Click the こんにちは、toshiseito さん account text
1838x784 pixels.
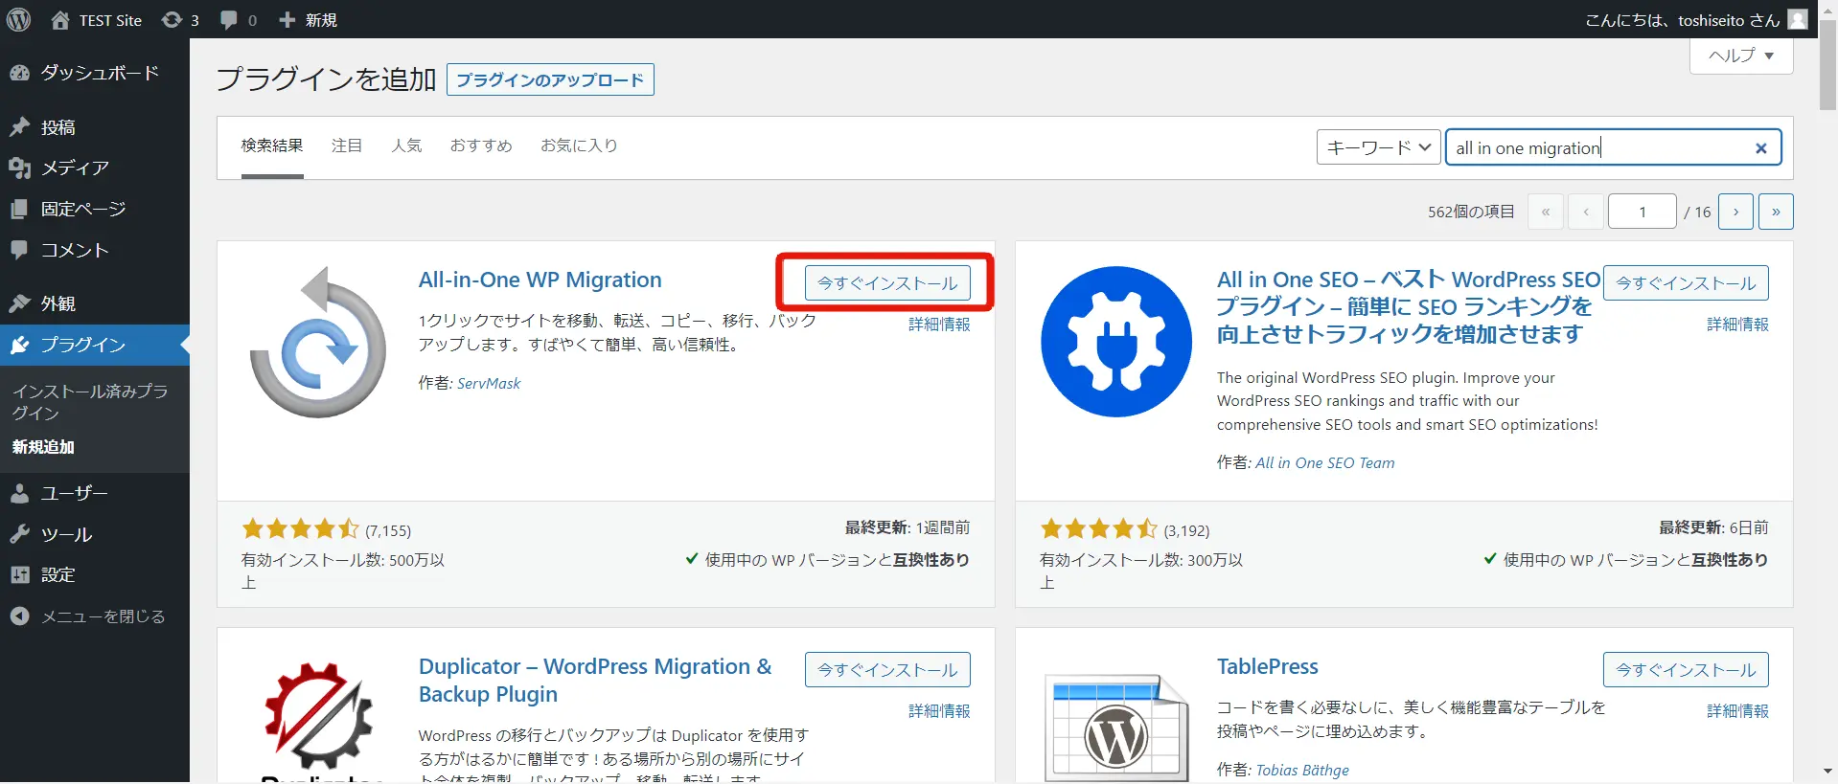pos(1683,20)
